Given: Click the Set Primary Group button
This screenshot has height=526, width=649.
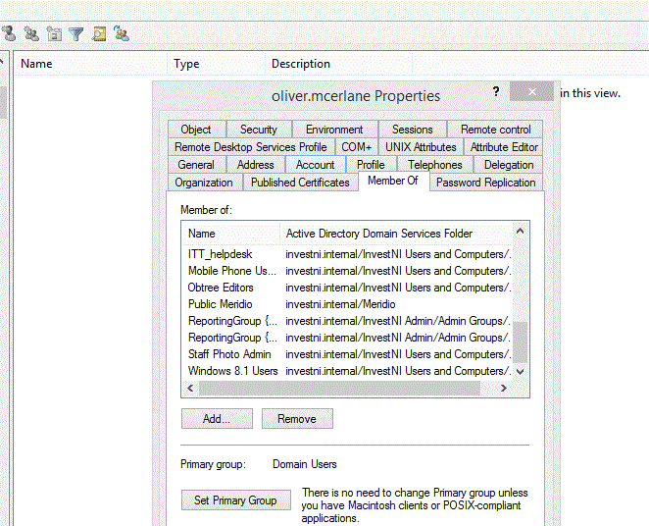Looking at the screenshot, I should click(x=236, y=500).
